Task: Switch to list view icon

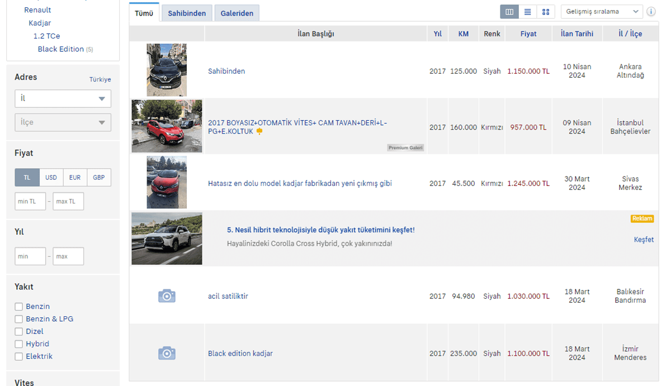Action: (527, 12)
